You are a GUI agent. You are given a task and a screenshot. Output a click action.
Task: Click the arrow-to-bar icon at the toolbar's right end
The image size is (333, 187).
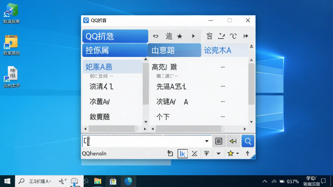pos(246,36)
